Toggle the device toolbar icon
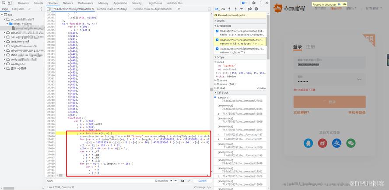This screenshot has height=190, width=389. tap(10, 3)
